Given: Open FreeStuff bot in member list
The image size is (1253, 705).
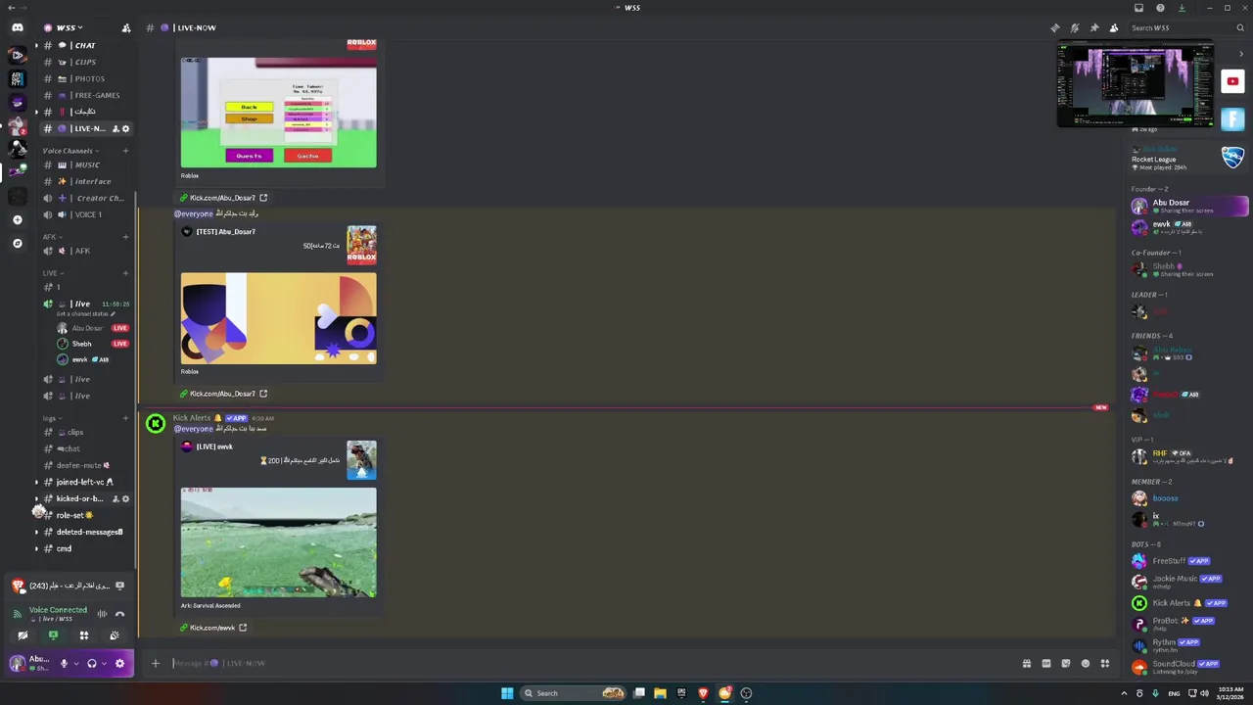Looking at the screenshot, I should (x=1189, y=561).
